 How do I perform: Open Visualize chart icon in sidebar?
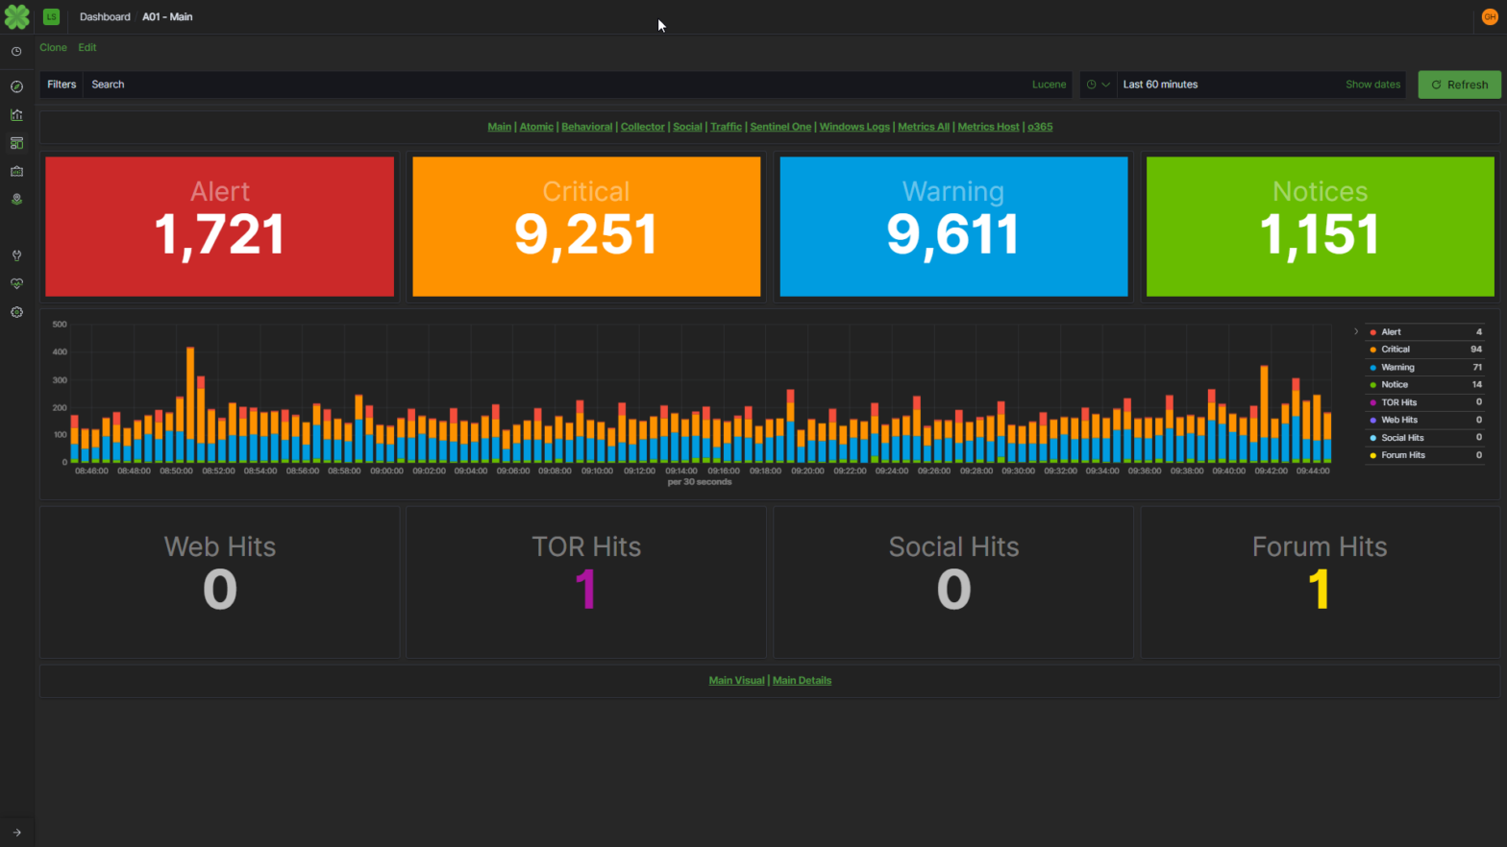pyautogui.click(x=16, y=115)
